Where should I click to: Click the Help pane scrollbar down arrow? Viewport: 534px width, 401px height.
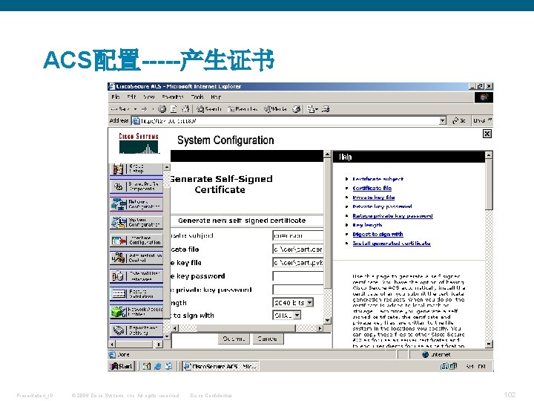tap(489, 344)
